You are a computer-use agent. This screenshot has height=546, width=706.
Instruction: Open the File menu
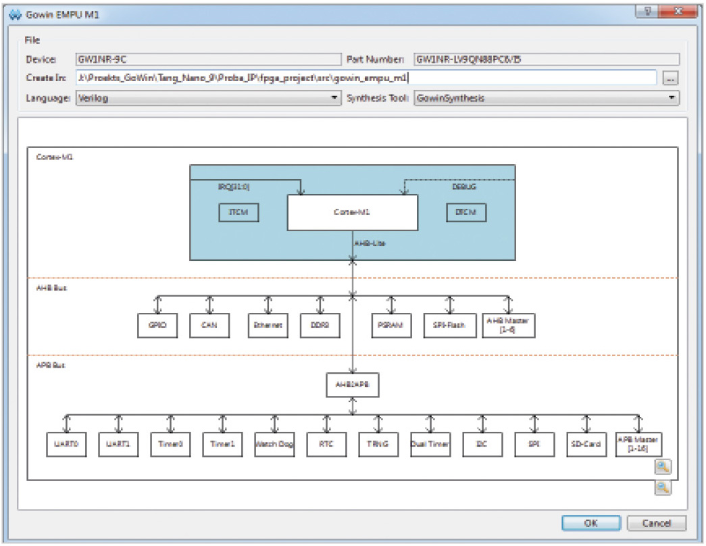coord(32,40)
